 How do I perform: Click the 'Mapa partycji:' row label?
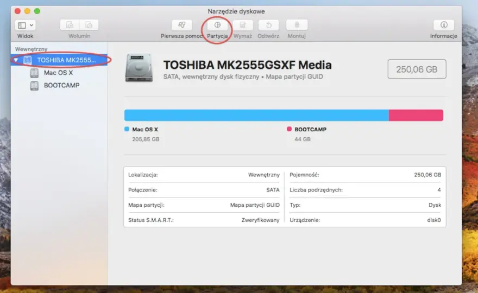click(x=146, y=205)
